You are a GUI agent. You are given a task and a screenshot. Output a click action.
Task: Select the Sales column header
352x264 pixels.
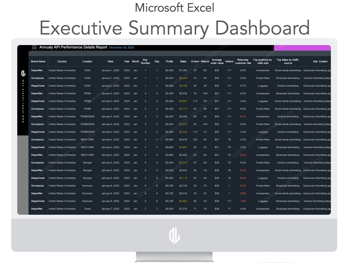pos(183,61)
